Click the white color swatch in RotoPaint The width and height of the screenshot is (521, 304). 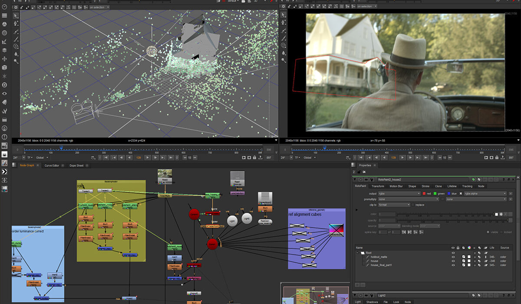click(x=497, y=214)
